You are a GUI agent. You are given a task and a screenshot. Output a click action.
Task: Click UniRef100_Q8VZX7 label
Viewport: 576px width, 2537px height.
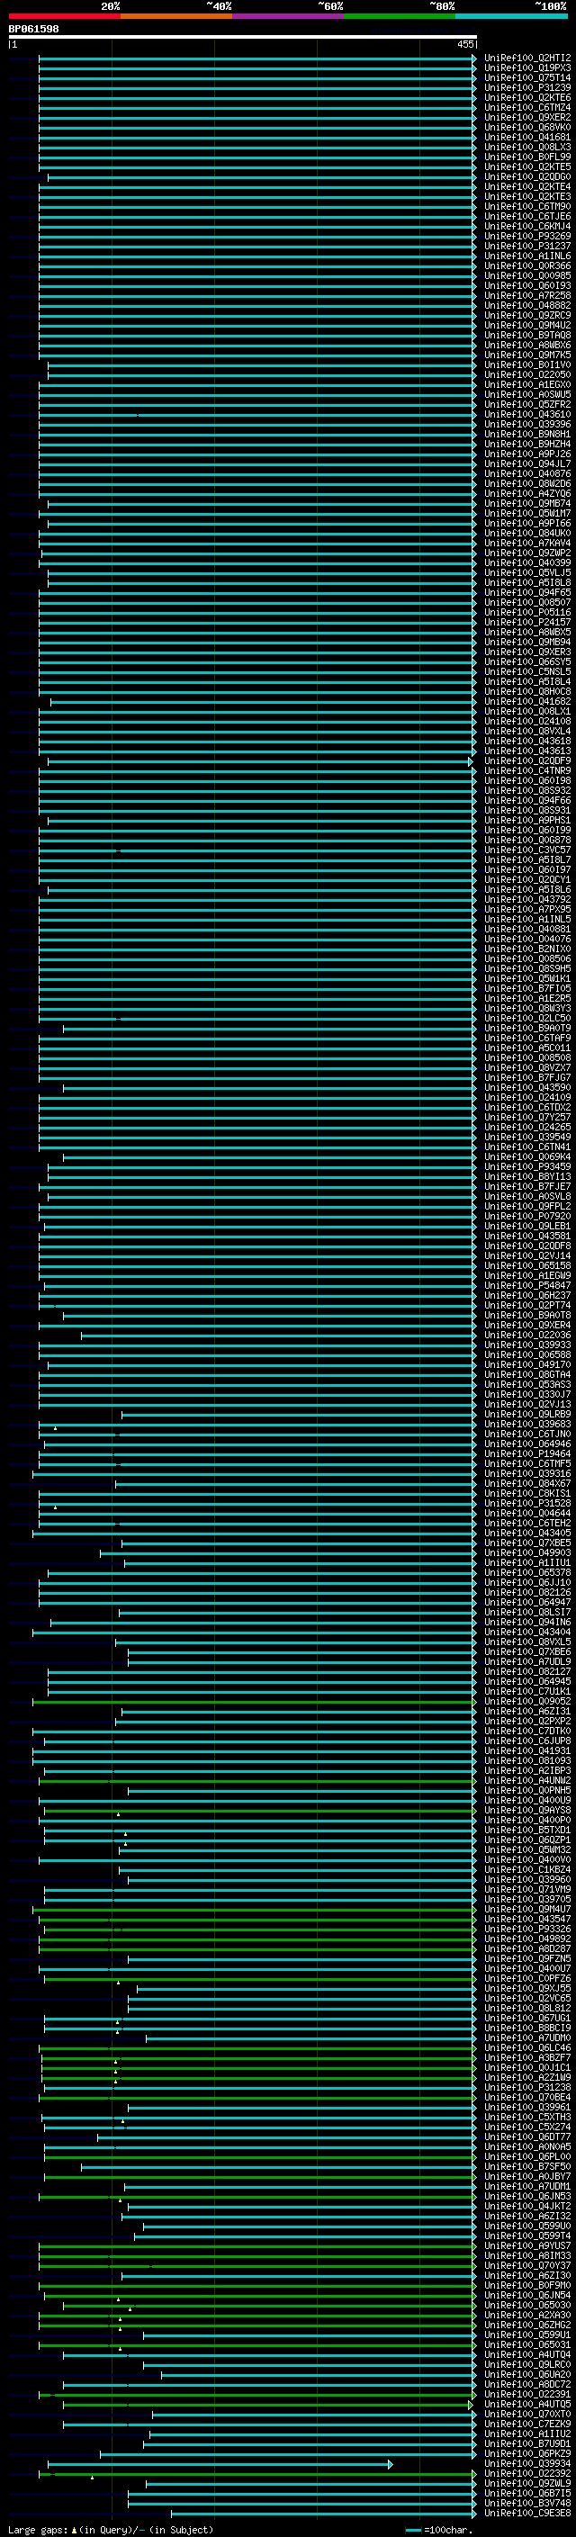point(527,1067)
